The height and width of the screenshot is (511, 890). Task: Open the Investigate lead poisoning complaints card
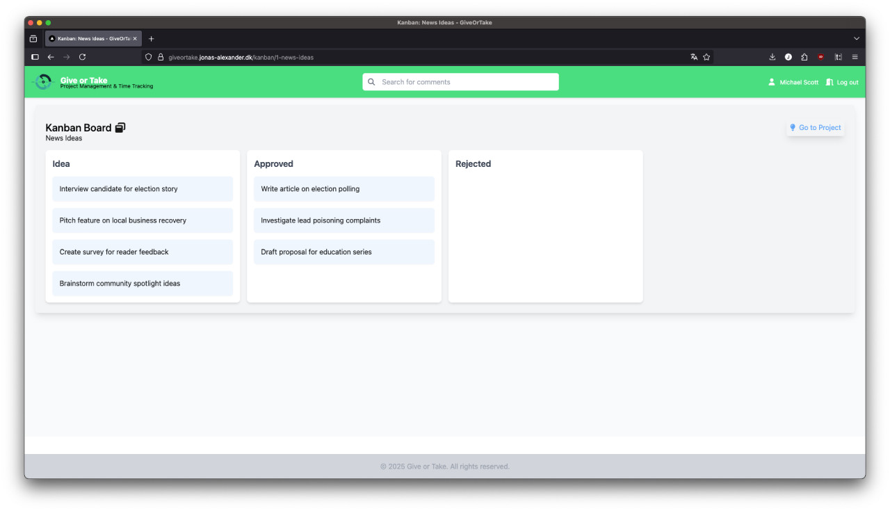pyautogui.click(x=344, y=220)
